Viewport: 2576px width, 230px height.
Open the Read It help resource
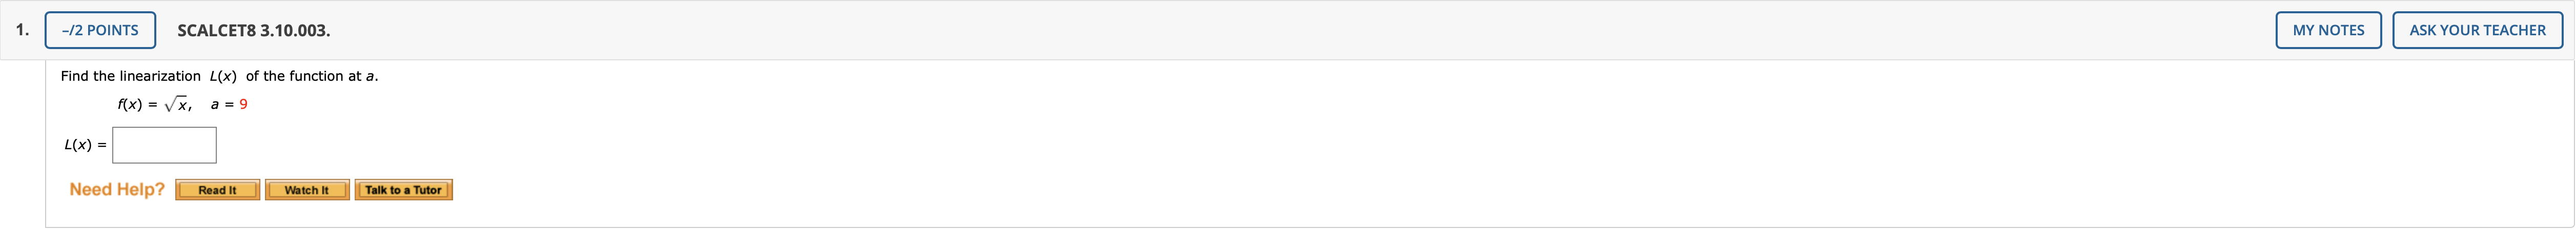coord(217,190)
